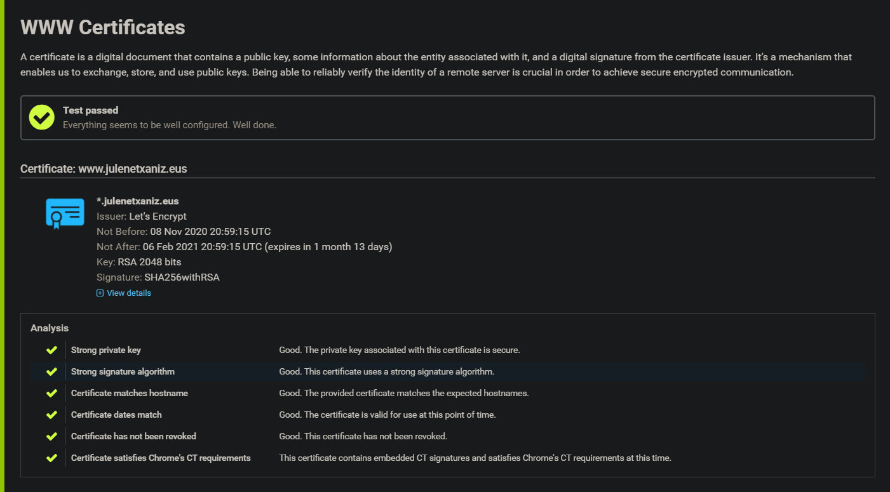The image size is (890, 492).
Task: Click the plus icon beside View details
Action: [100, 293]
